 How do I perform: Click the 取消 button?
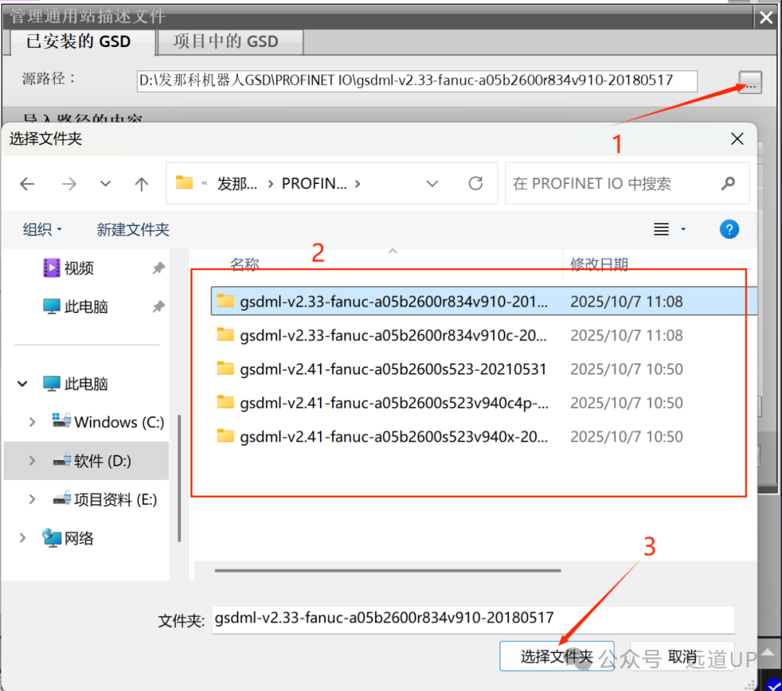(x=681, y=656)
